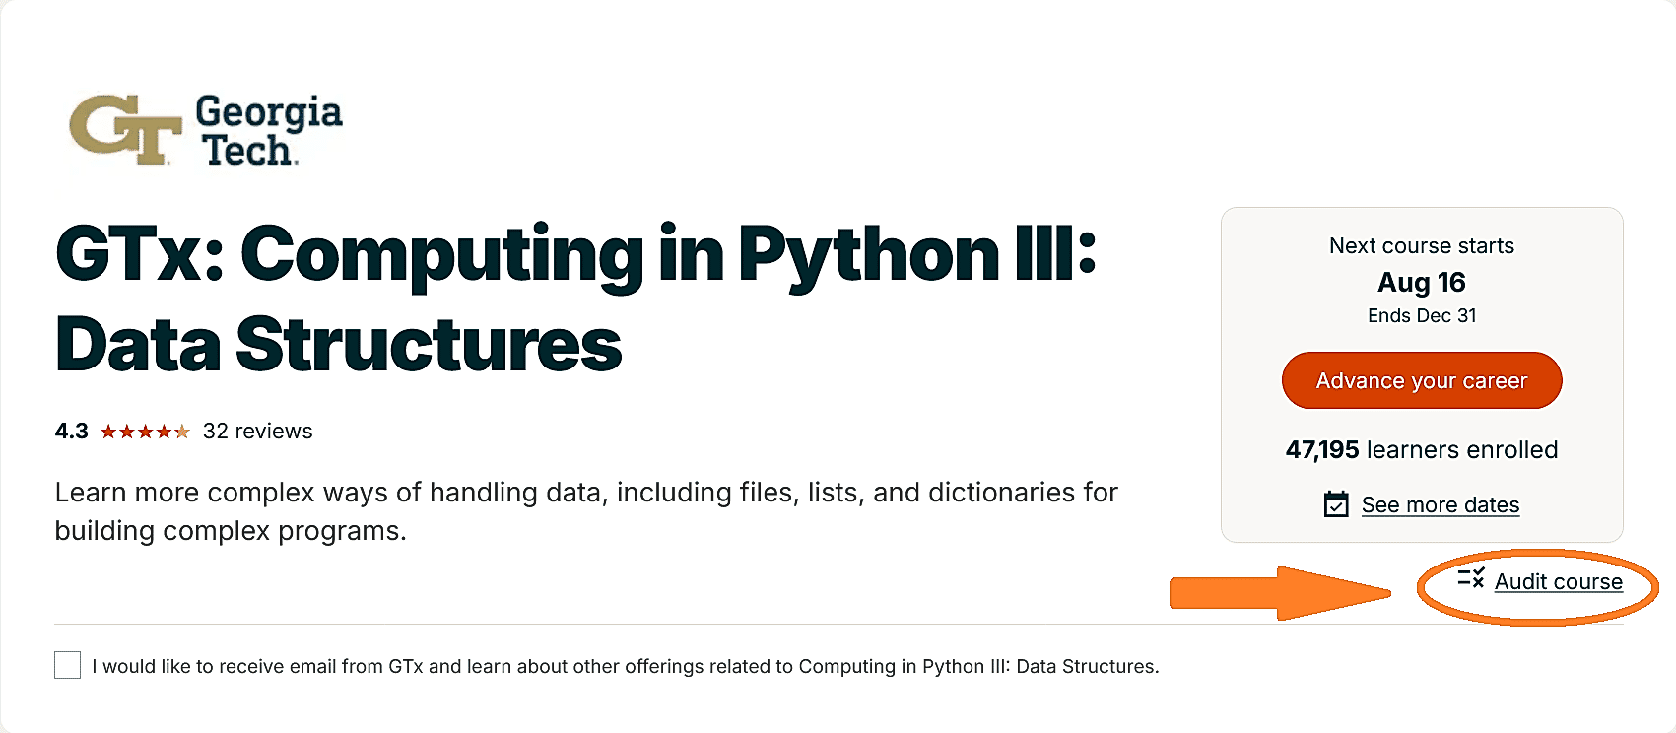Click the Ends Dec 31 text
Screen dimensions: 1676x733
pyautogui.click(x=1422, y=316)
